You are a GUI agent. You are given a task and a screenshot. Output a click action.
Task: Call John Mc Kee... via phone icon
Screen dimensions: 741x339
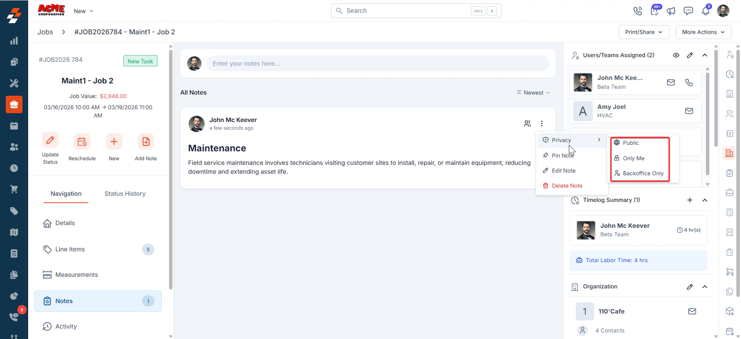[689, 82]
